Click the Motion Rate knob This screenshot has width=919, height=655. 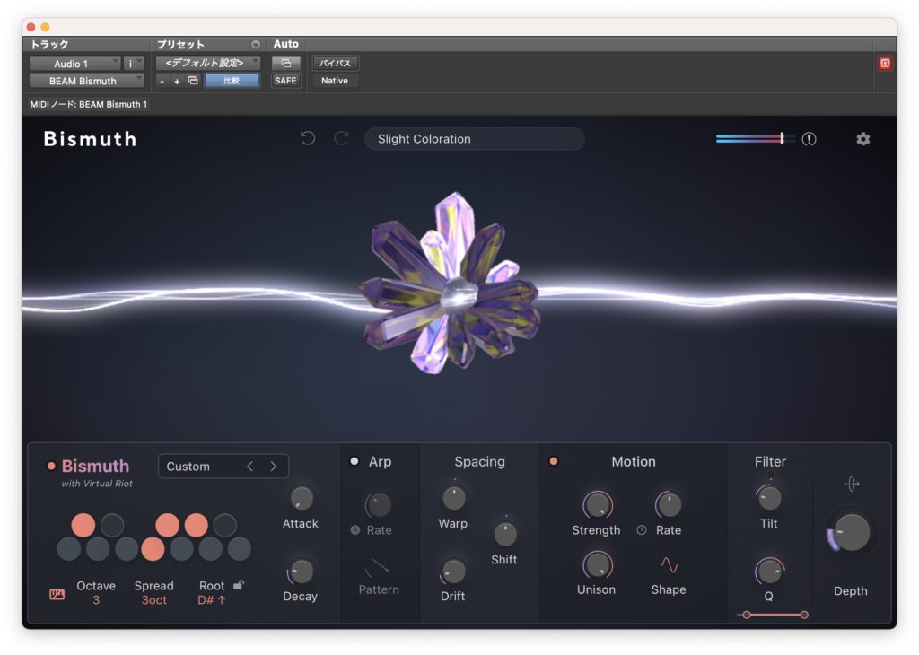pos(669,505)
